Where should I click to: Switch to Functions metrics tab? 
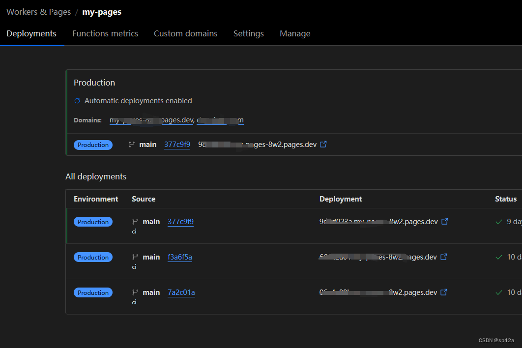tap(105, 33)
